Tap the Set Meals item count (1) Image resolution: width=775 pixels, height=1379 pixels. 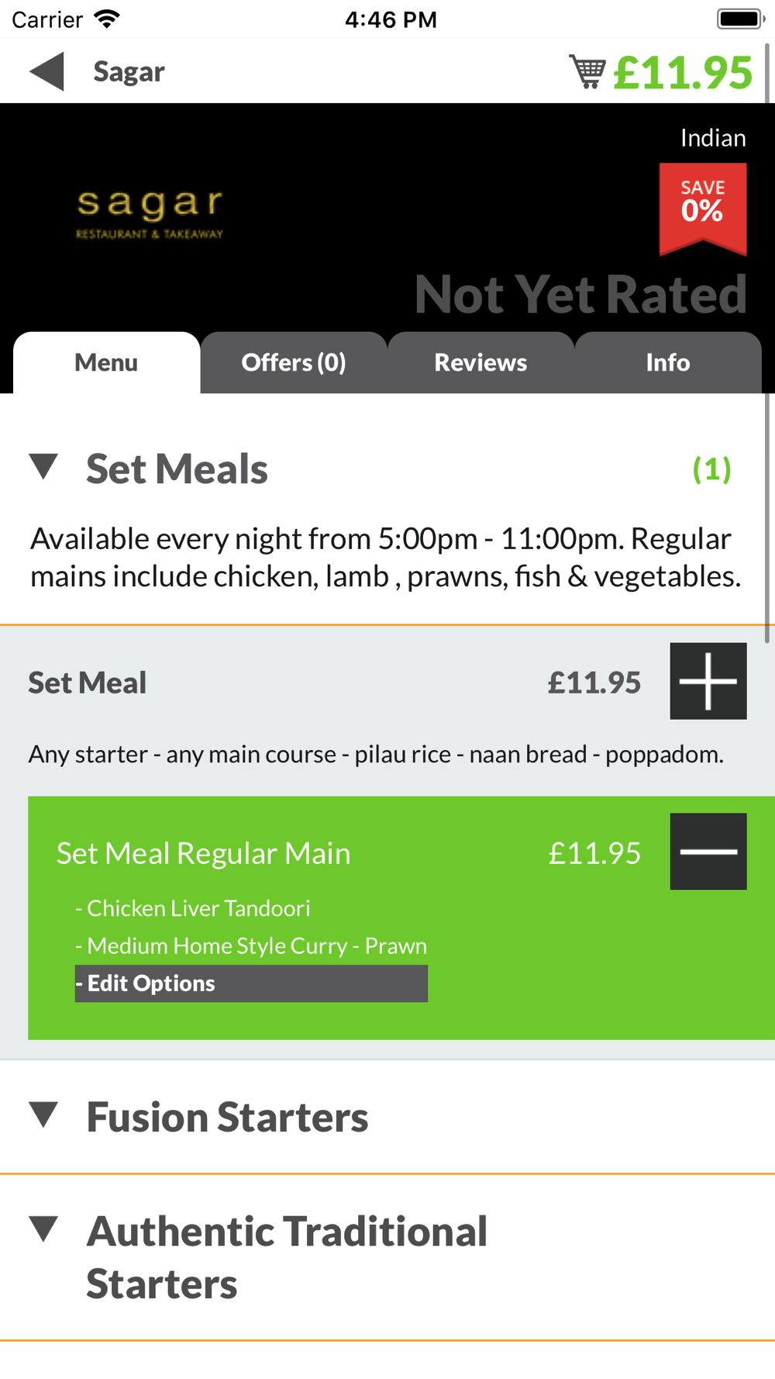point(711,468)
